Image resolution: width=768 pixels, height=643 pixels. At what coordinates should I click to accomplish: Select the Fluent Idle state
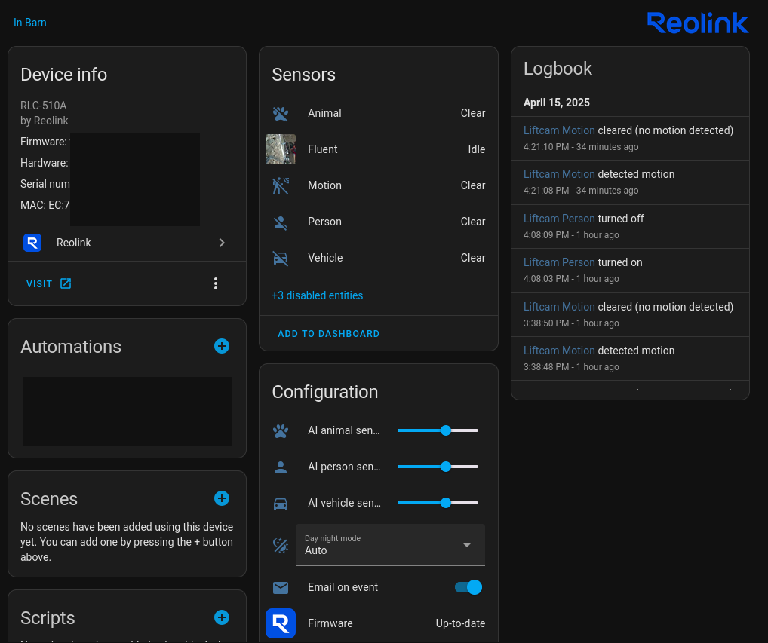coord(477,149)
